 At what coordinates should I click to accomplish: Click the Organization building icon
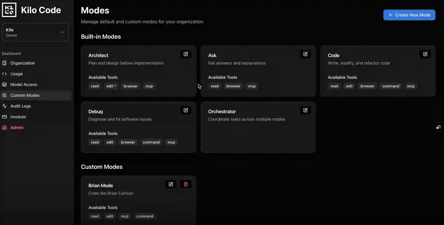(x=4, y=63)
